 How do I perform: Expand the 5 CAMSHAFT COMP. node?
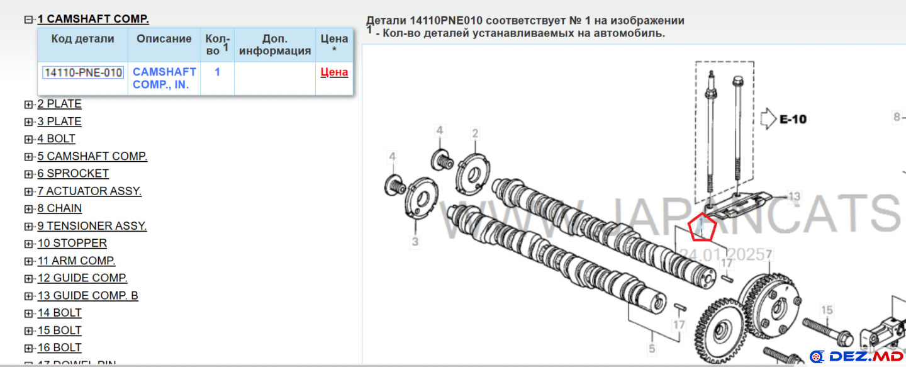(x=28, y=157)
